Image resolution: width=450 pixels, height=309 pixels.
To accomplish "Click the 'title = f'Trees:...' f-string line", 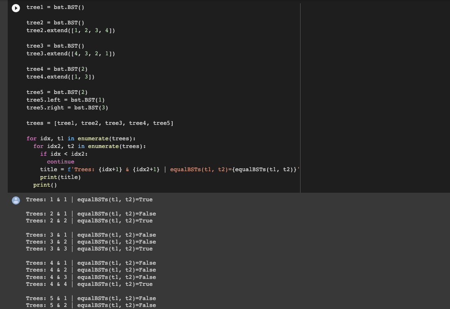I will pyautogui.click(x=170, y=170).
